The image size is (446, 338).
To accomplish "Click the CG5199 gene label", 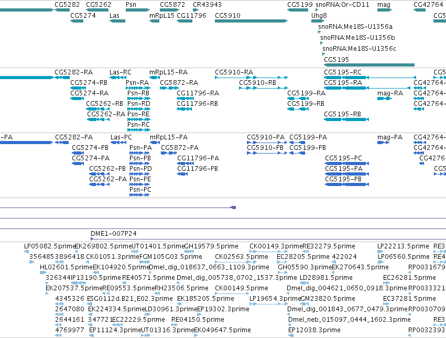I will [300, 5].
